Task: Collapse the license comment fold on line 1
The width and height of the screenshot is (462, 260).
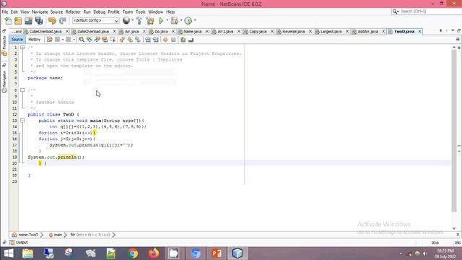Action: pos(22,47)
